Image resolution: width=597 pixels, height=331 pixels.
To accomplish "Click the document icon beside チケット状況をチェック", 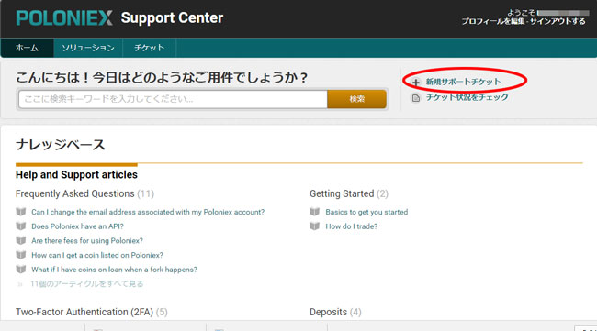I will click(x=416, y=98).
